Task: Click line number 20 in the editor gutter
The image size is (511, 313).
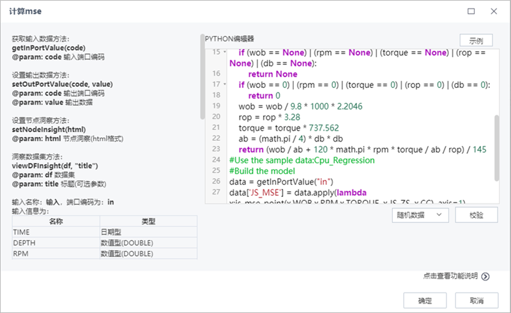Action: click(x=216, y=117)
